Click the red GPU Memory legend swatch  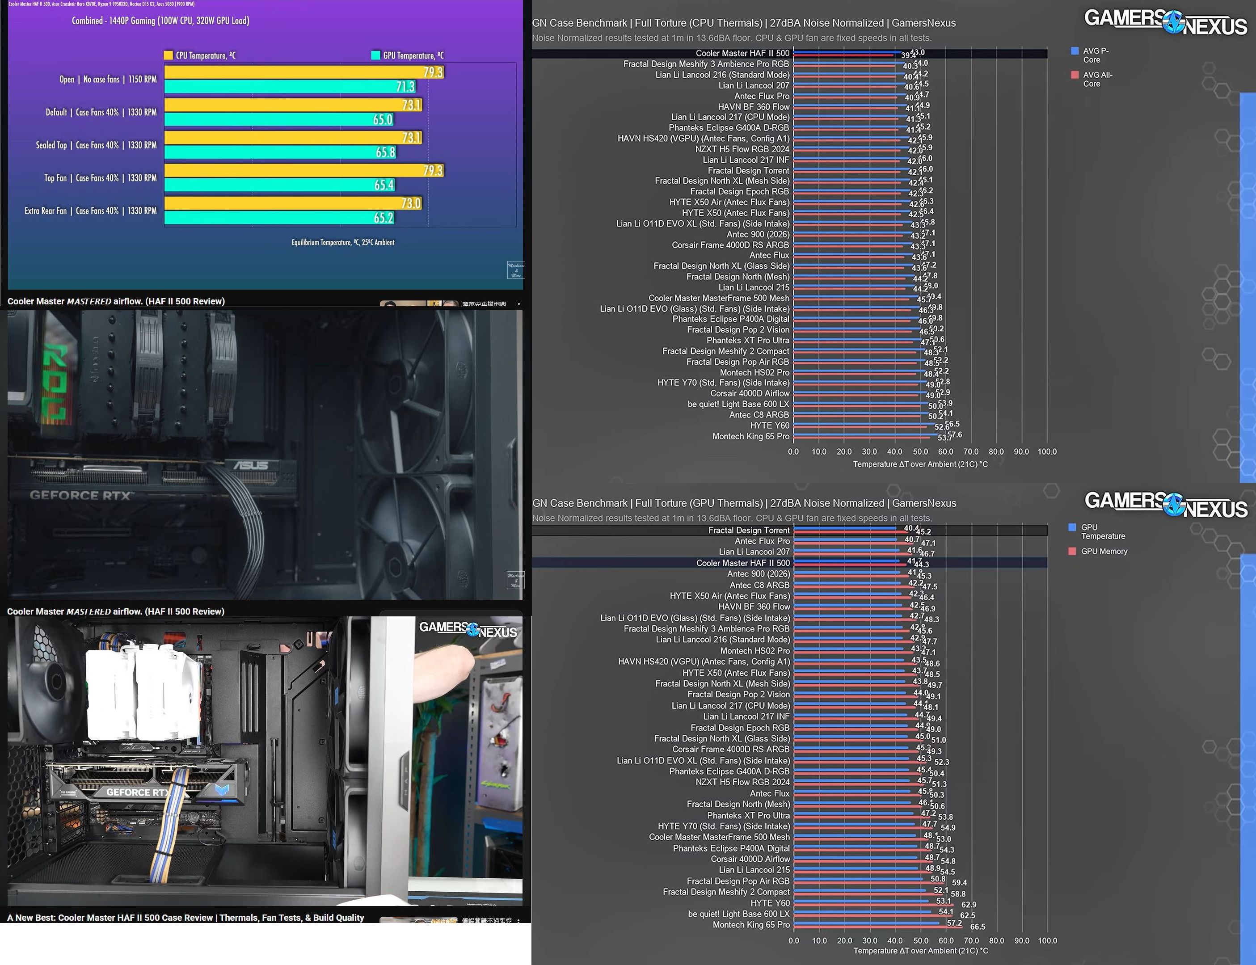[1072, 551]
